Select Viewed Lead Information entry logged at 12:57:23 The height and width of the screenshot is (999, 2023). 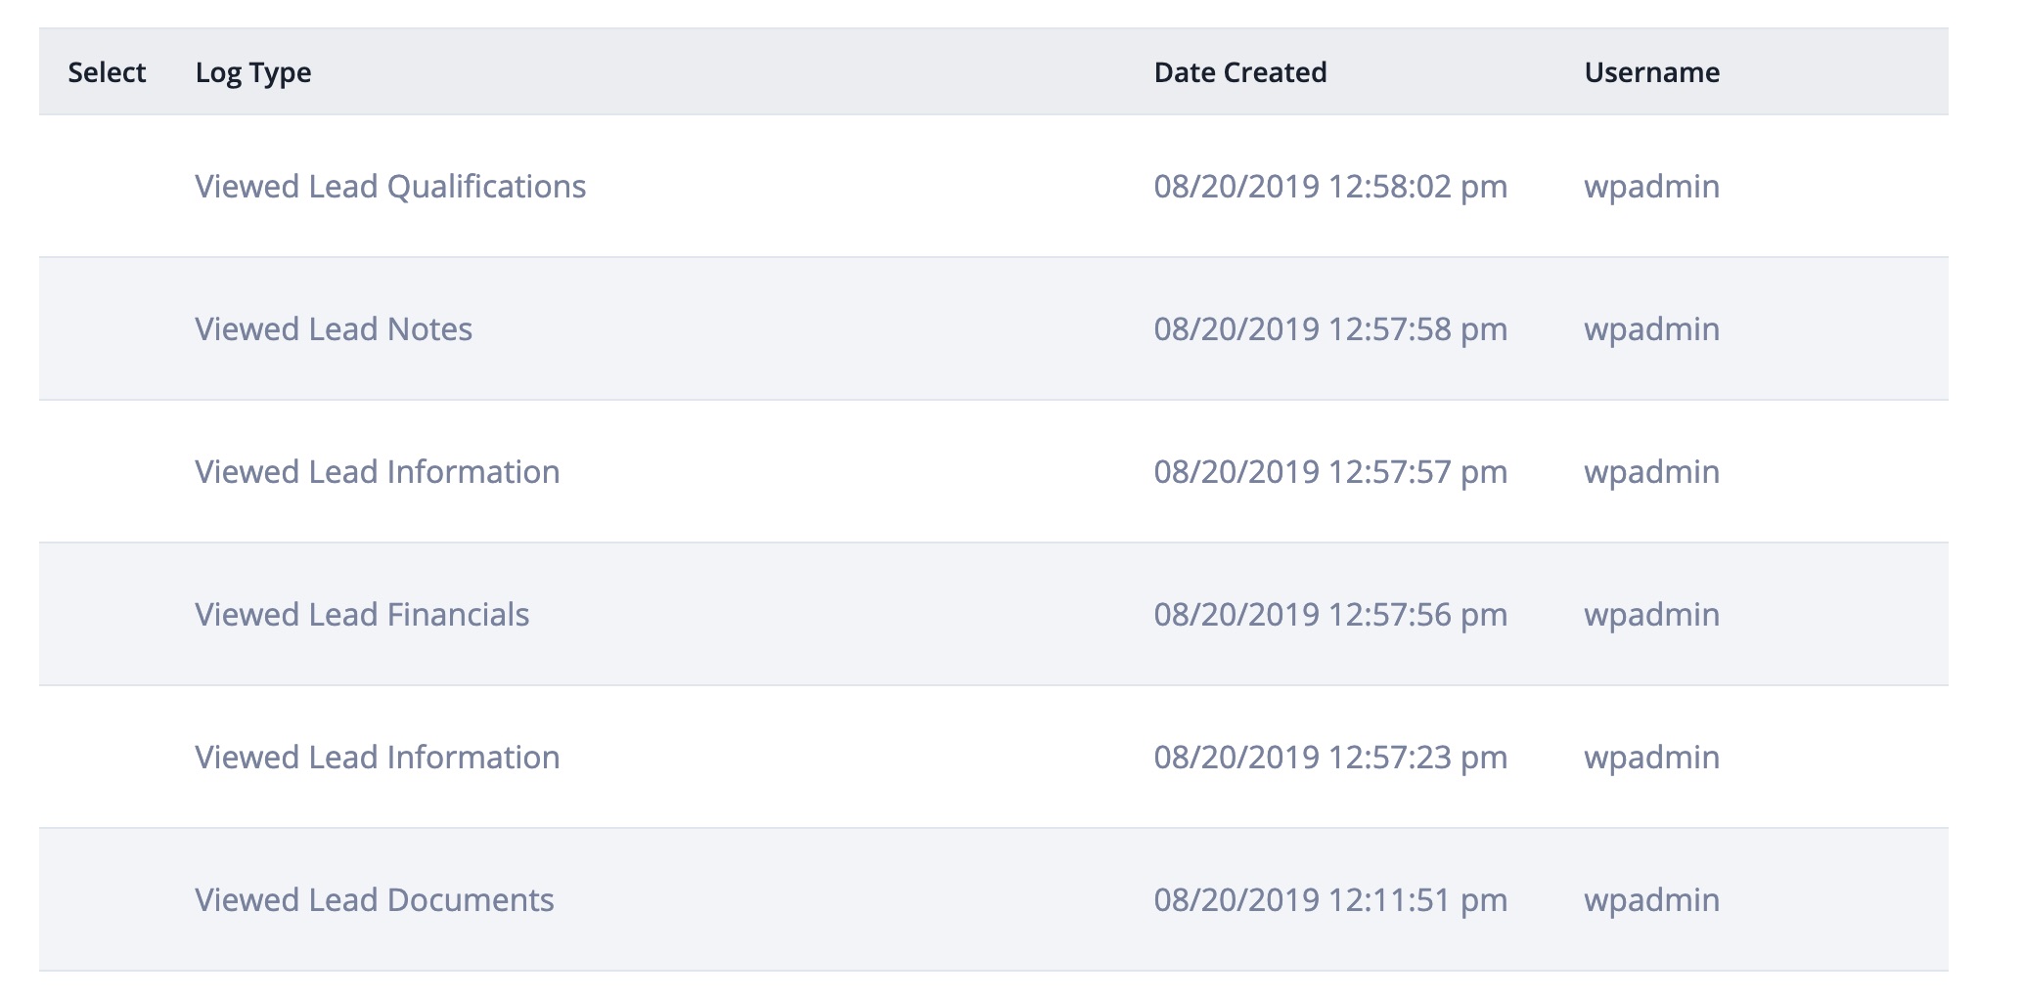pos(378,757)
